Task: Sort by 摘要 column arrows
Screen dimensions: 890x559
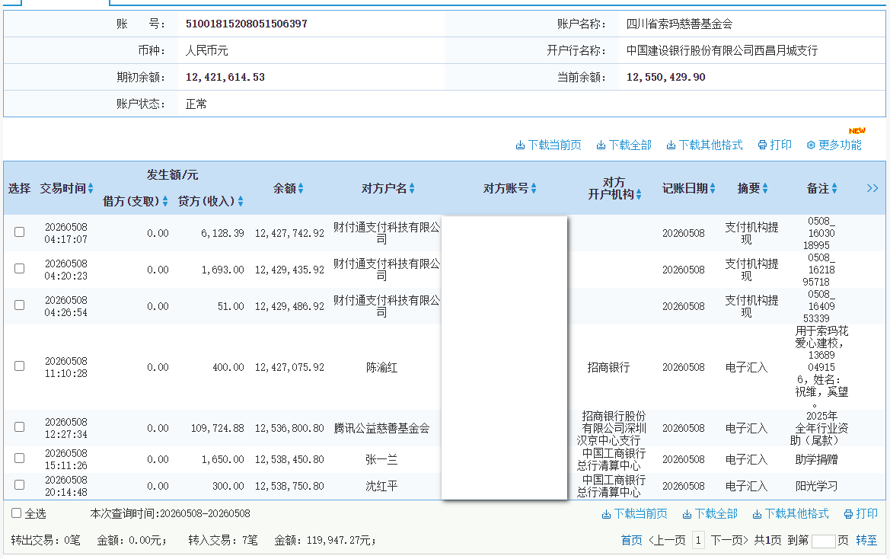Action: (x=765, y=188)
